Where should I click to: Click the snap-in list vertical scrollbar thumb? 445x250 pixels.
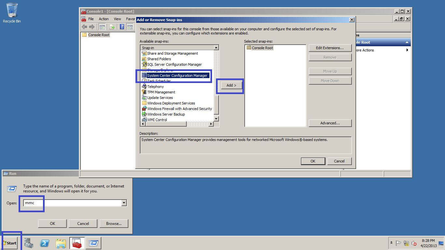[216, 104]
